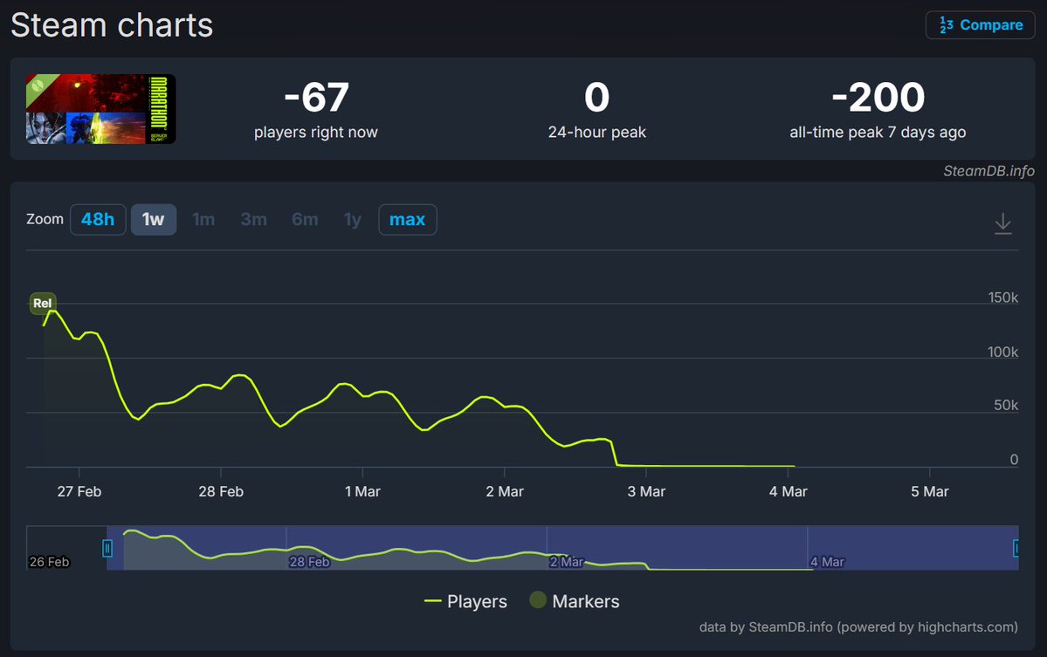Click the green Markers legend dot
This screenshot has height=657, width=1047.
(x=537, y=600)
